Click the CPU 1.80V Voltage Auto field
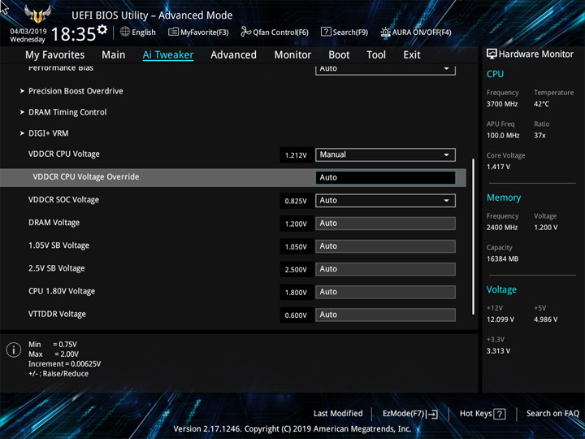Image resolution: width=585 pixels, height=439 pixels. pyautogui.click(x=385, y=292)
